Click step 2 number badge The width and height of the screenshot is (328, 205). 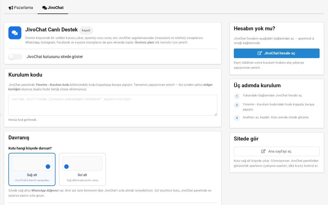237,105
